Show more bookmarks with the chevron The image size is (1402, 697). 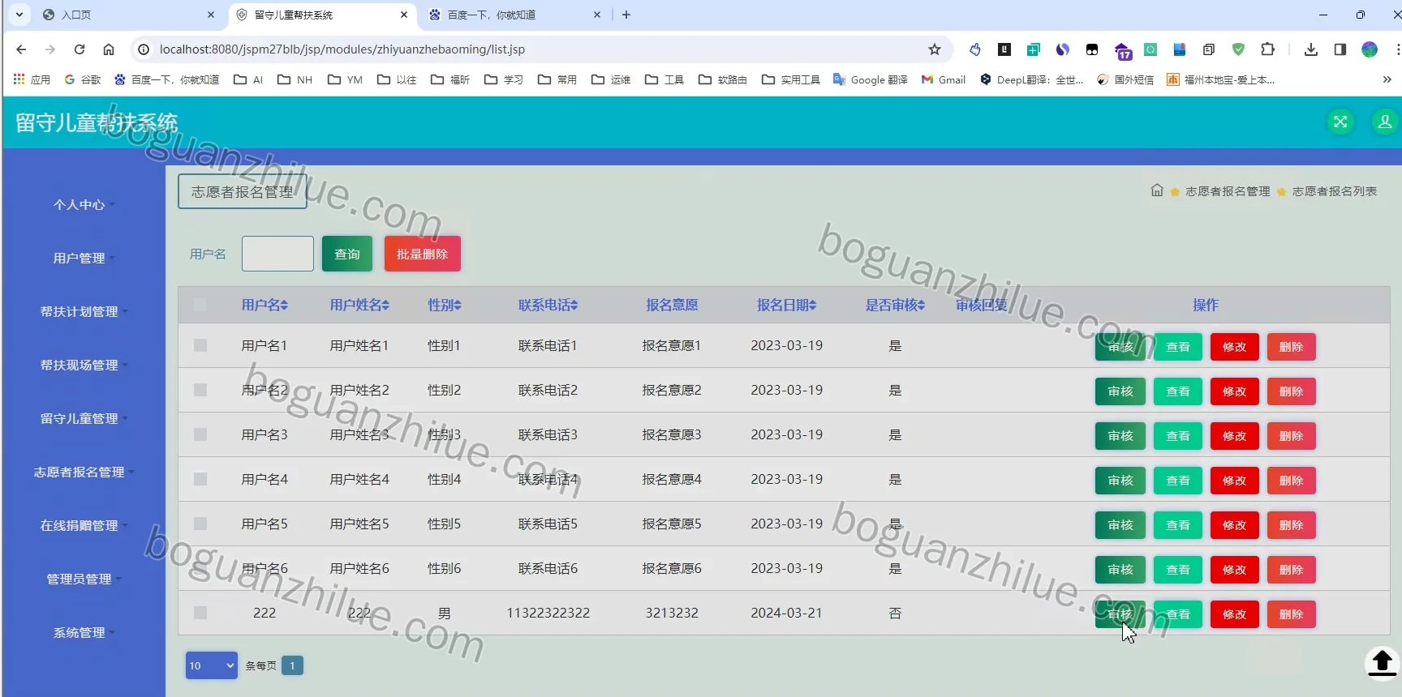tap(1387, 79)
